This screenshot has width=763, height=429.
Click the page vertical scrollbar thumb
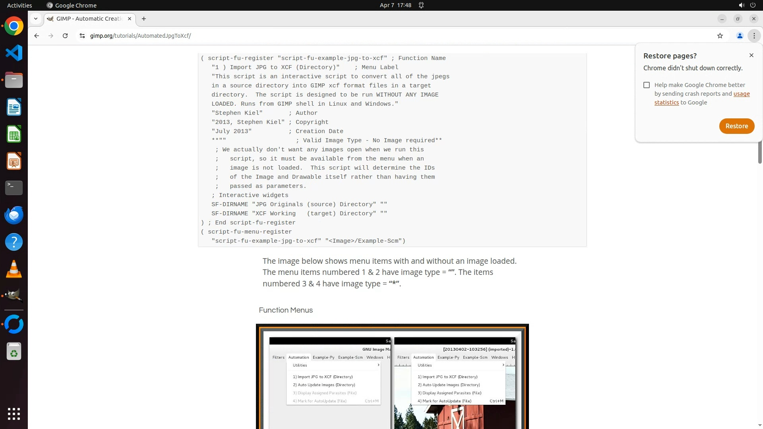pyautogui.click(x=760, y=153)
